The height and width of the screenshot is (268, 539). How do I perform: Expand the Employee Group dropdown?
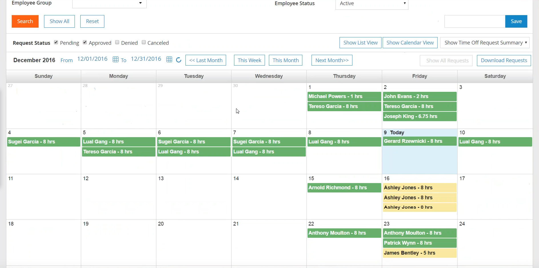(x=109, y=3)
